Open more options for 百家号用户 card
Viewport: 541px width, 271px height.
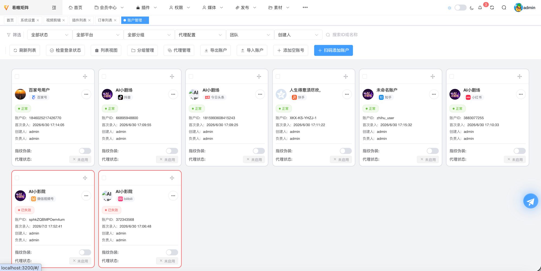coord(86,94)
